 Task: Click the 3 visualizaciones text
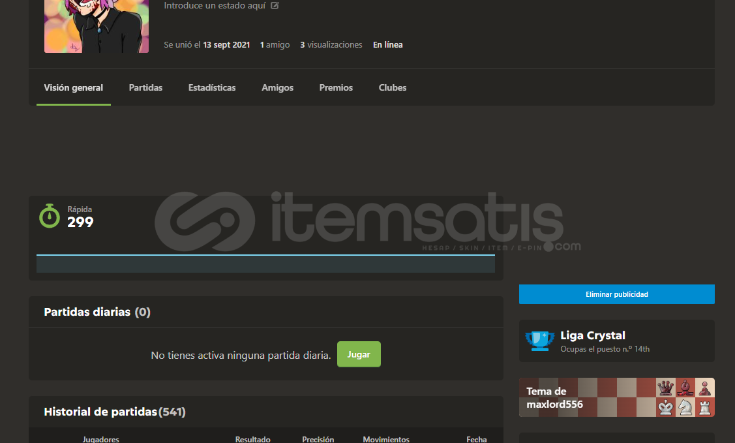click(x=331, y=44)
